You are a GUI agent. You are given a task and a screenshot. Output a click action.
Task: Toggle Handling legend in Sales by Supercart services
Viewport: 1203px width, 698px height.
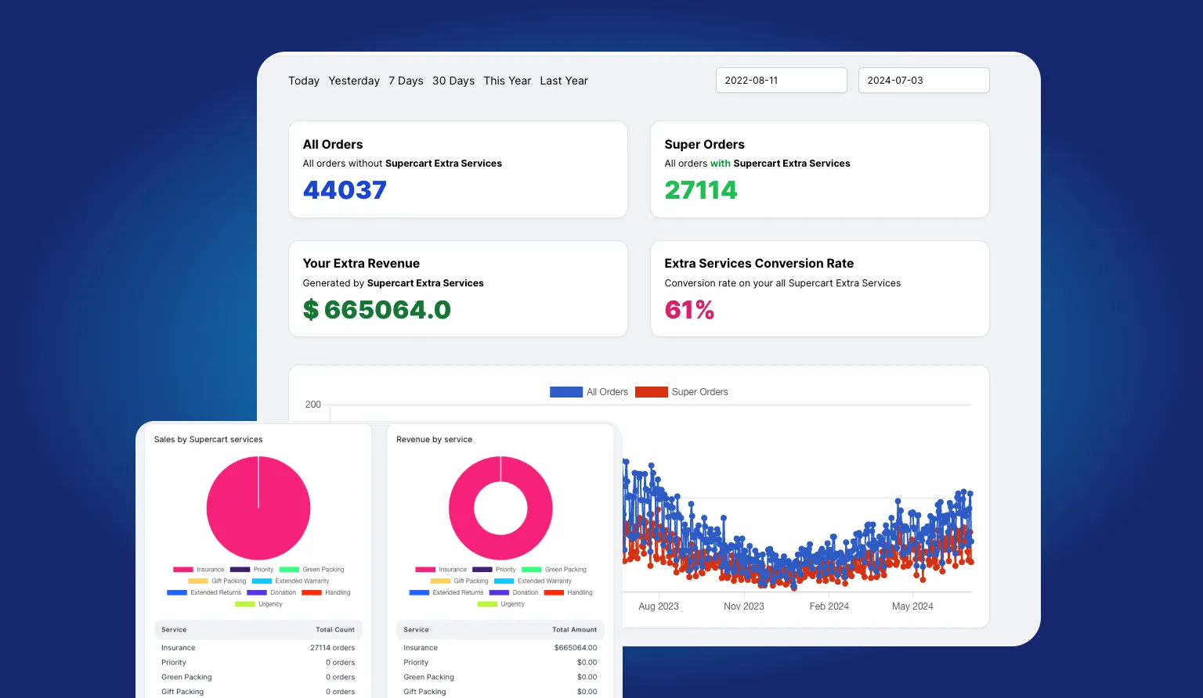click(x=326, y=593)
